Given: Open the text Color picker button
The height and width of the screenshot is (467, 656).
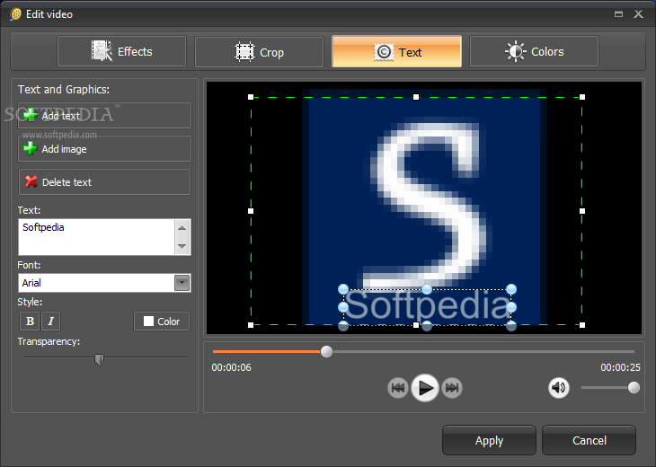Looking at the screenshot, I should (x=162, y=322).
